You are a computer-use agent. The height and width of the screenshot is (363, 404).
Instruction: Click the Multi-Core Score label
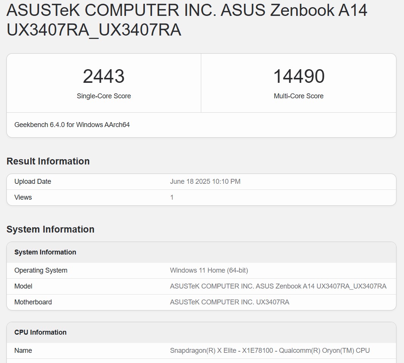tap(298, 96)
